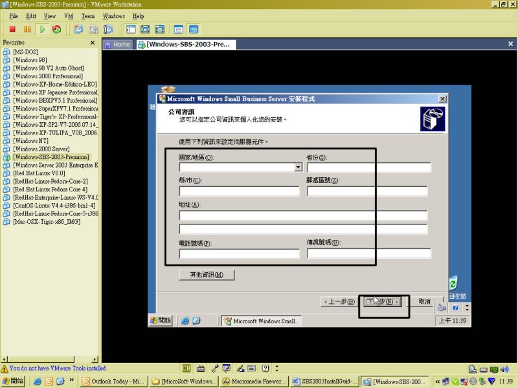Click the Full Screen toolbar icon

coord(145,29)
